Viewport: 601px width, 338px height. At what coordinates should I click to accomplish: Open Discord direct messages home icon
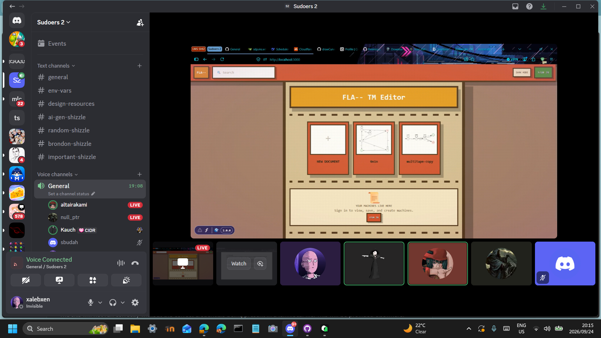point(17,21)
